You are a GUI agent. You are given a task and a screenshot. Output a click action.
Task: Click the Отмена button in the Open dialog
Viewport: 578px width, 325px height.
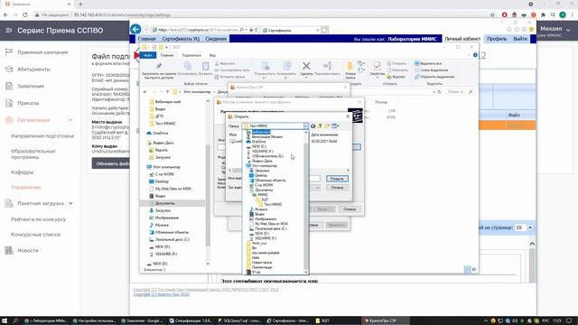[x=337, y=188]
